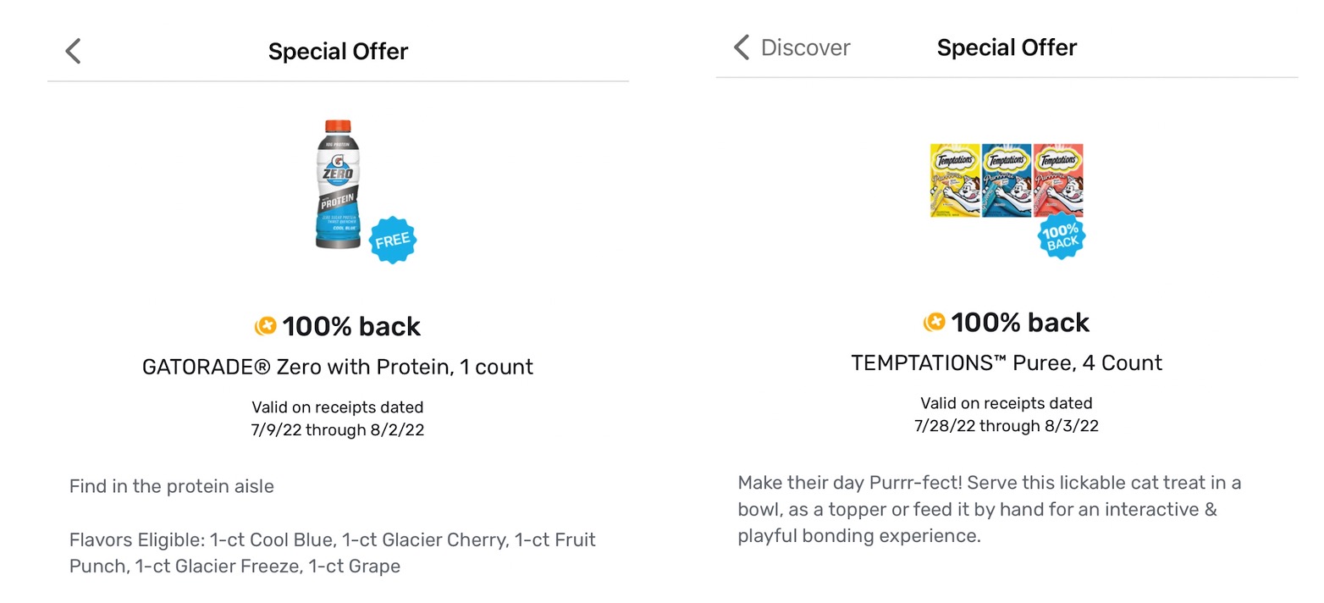The height and width of the screenshot is (603, 1324).
Task: Tap 'Find in the protein aisle' text
Action: coord(172,487)
